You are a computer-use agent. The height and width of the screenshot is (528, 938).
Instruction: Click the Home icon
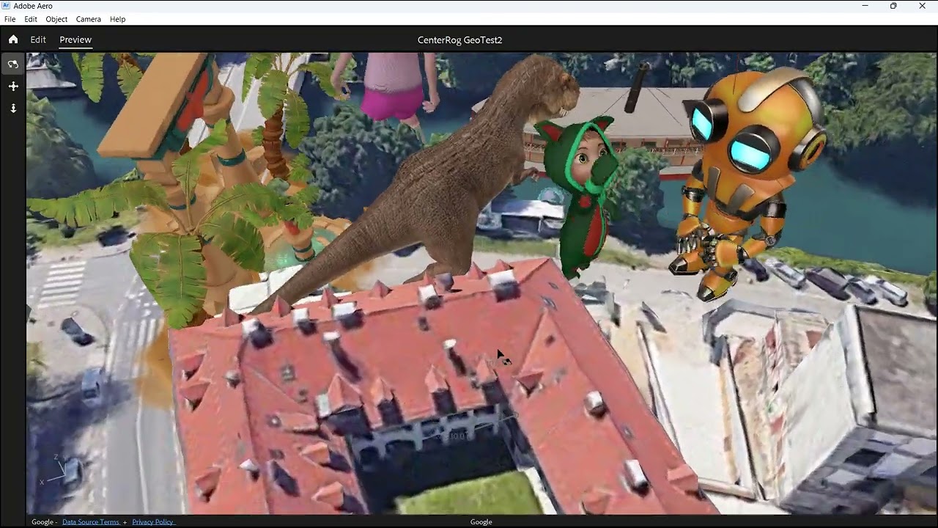coord(13,40)
